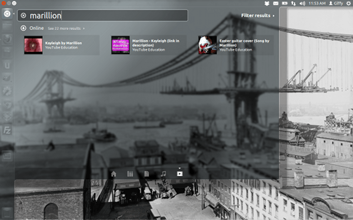The image size is (353, 220).
Task: Open the system power gear menu
Action: (x=349, y=3)
